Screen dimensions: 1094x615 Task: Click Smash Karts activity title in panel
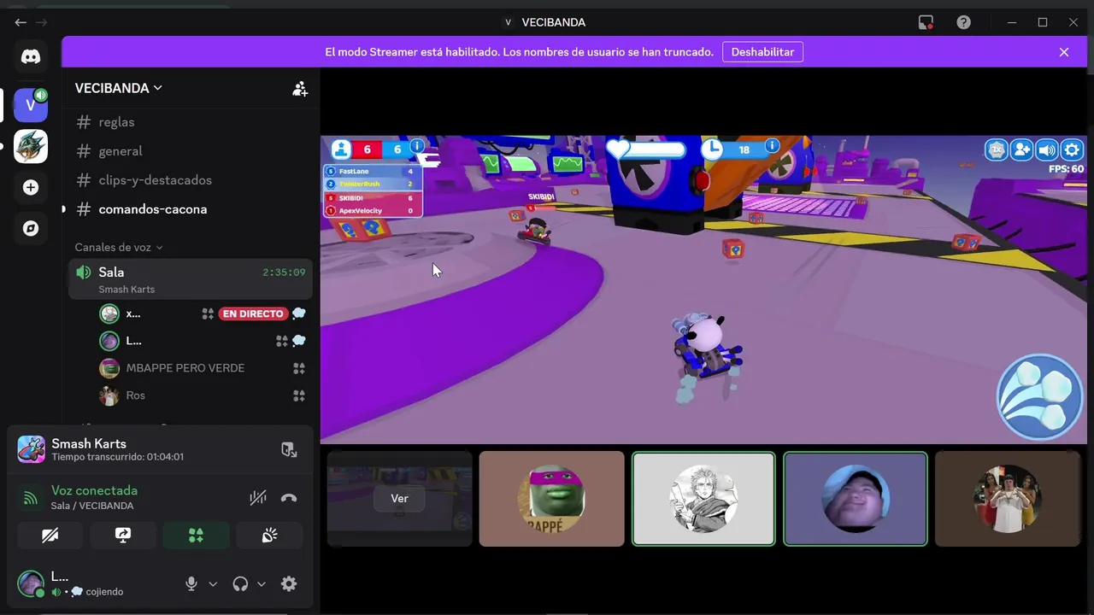89,443
